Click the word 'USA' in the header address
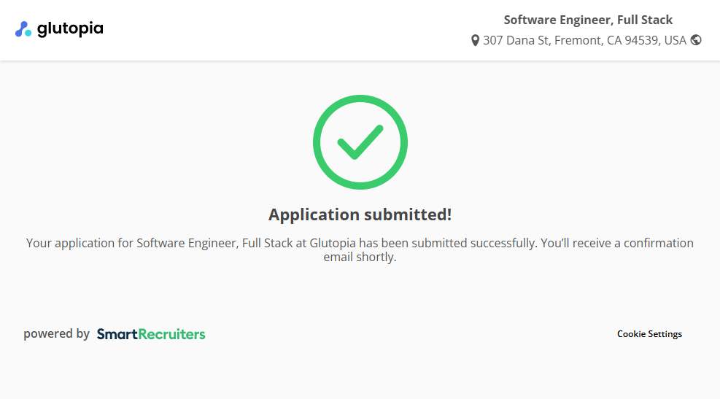 tap(675, 41)
